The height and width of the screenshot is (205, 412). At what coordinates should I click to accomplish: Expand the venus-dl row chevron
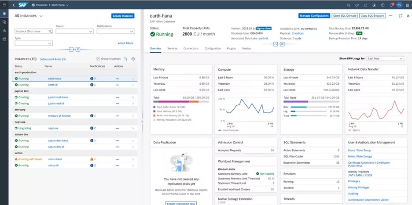(x=133, y=165)
